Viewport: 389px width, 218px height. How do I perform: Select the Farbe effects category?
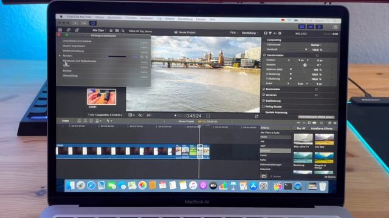pyautogui.click(x=263, y=160)
